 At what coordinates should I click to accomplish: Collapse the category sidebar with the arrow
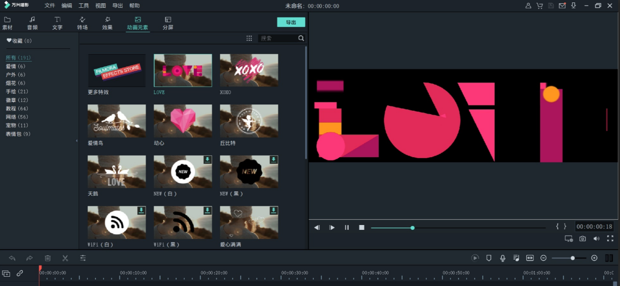pos(76,141)
